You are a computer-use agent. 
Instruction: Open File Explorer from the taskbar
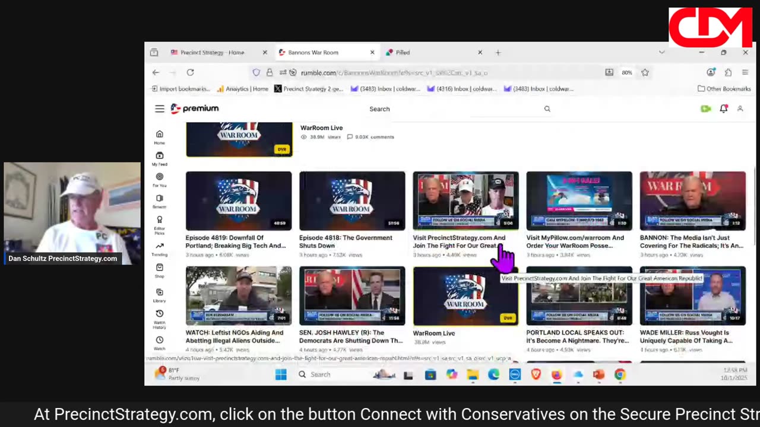click(x=473, y=374)
